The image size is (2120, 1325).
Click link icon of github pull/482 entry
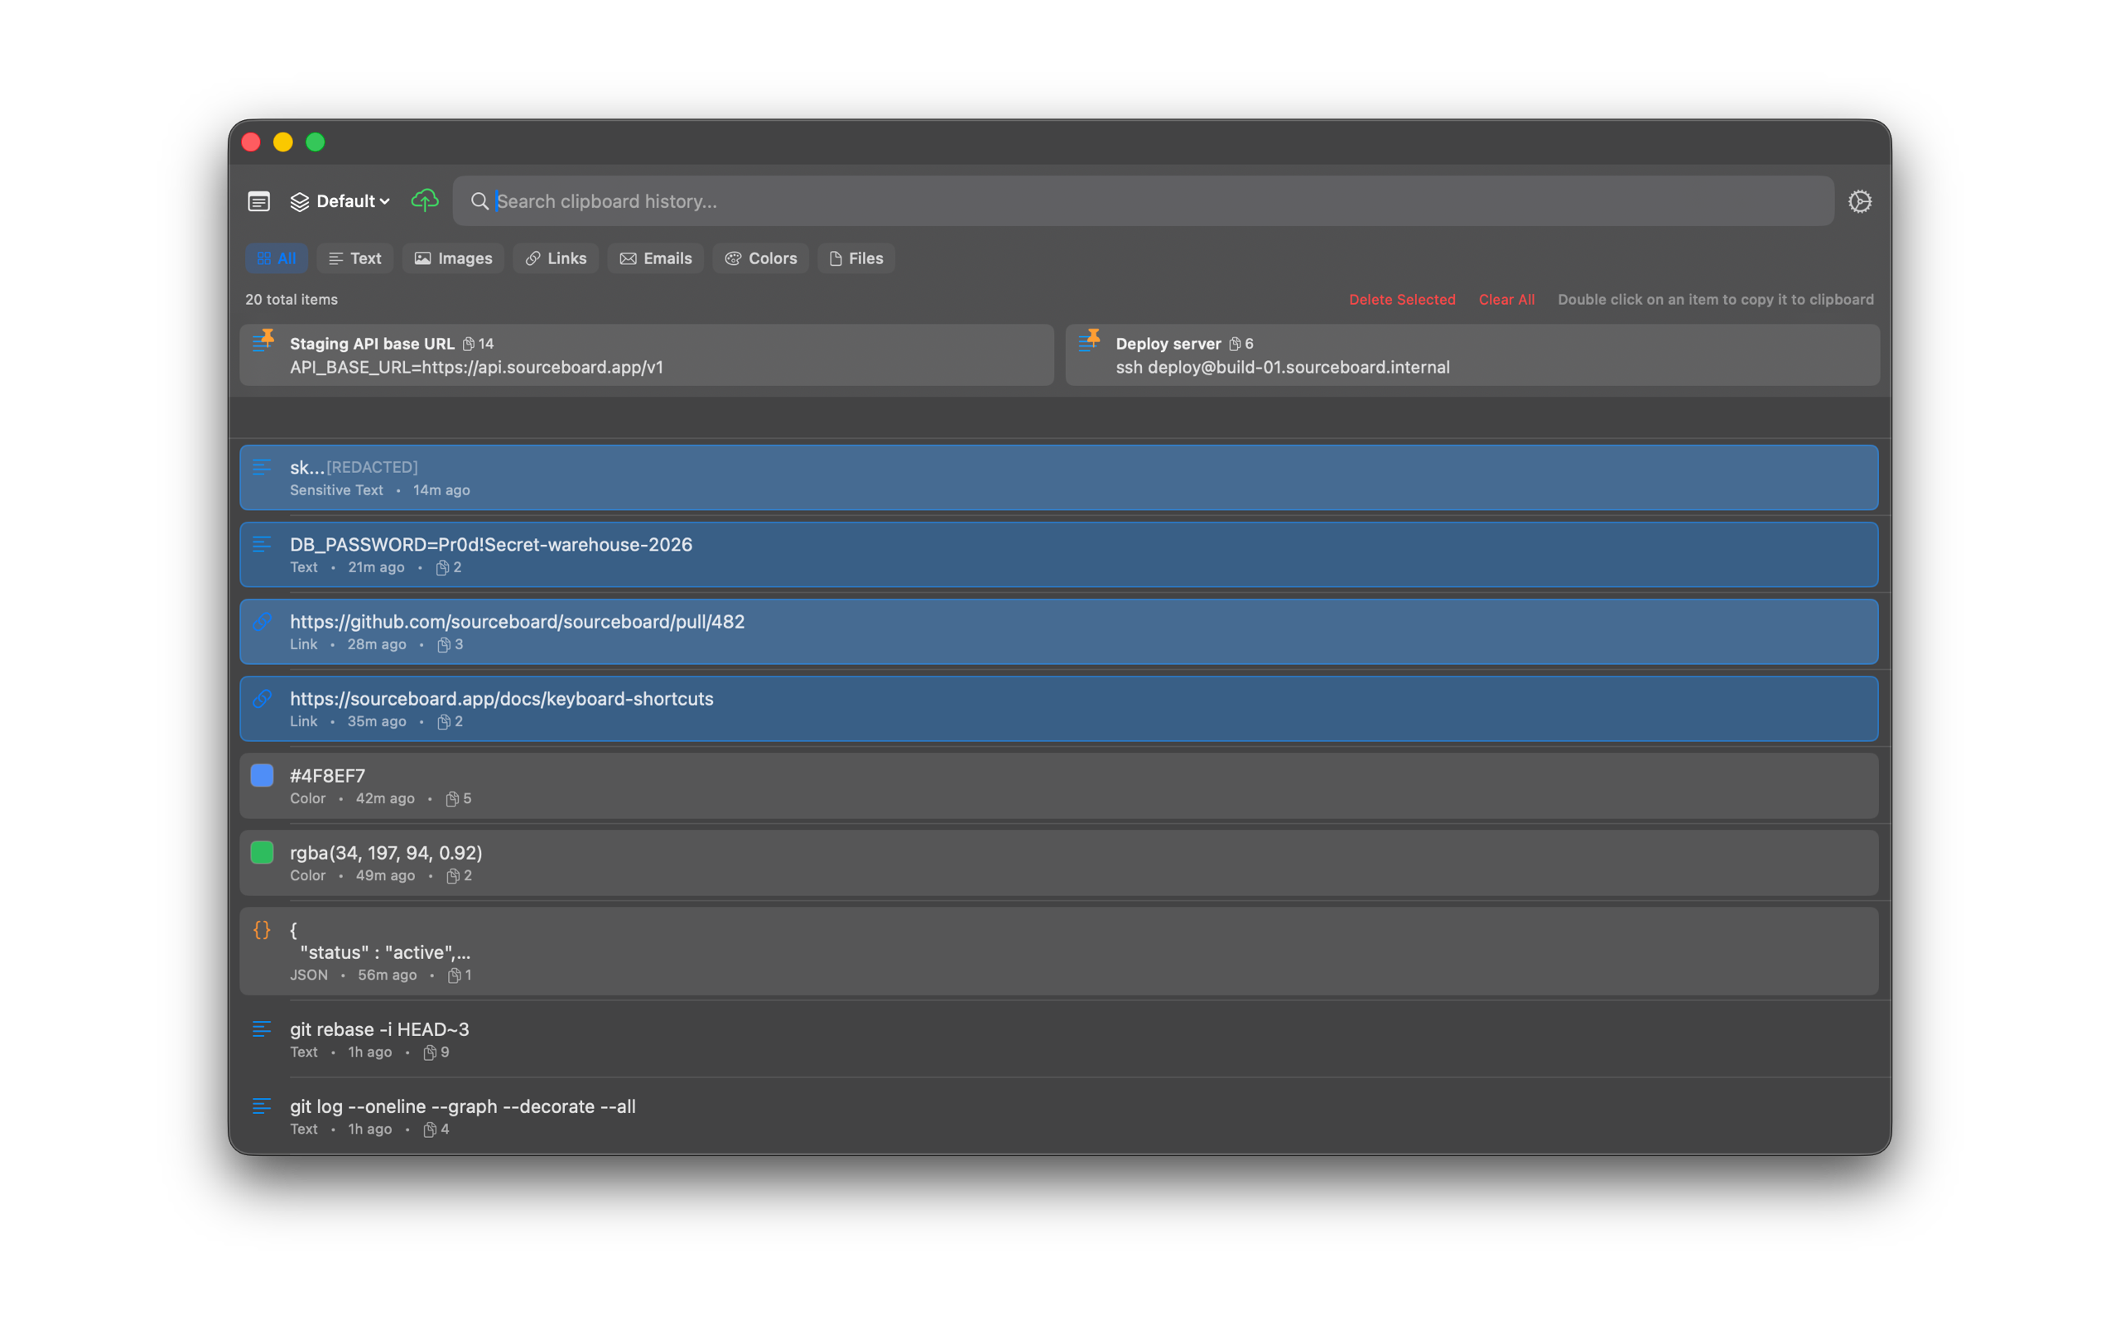[x=262, y=621]
